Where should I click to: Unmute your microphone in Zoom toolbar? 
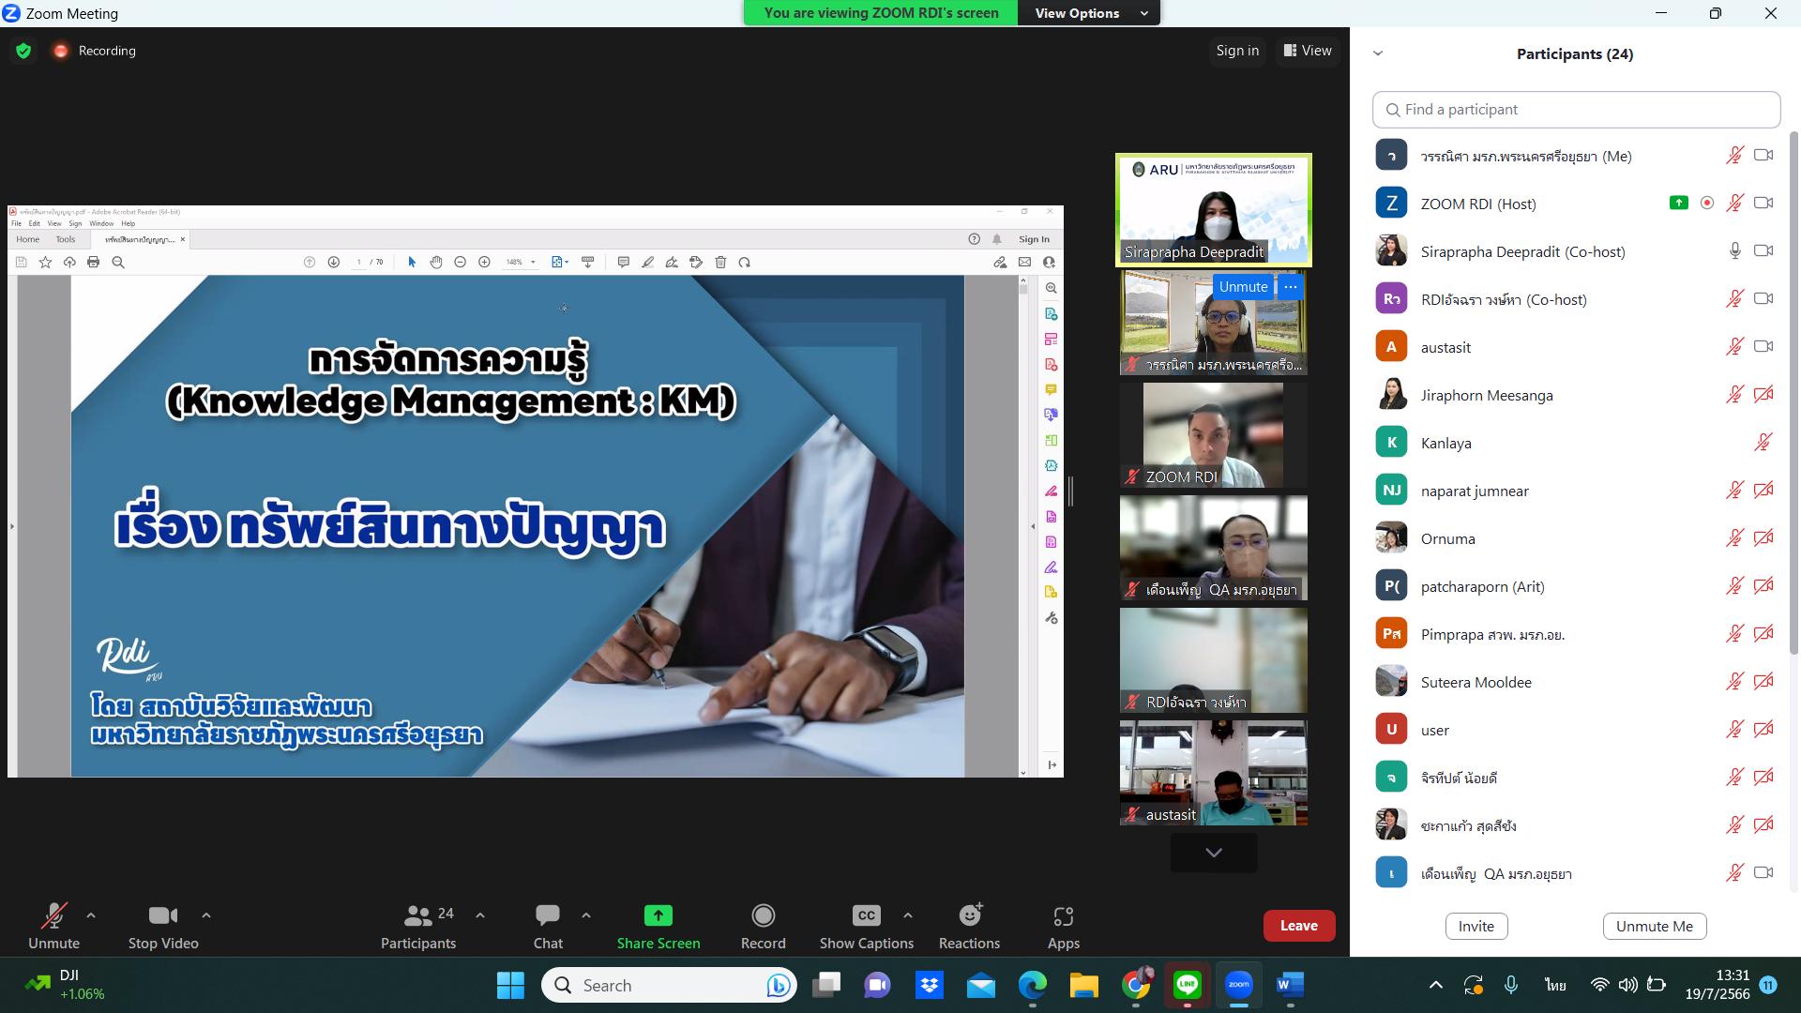(x=53, y=925)
